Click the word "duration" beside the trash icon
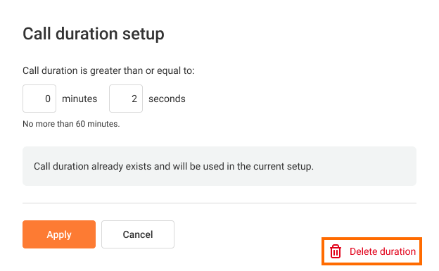The width and height of the screenshot is (439, 271). (396, 251)
